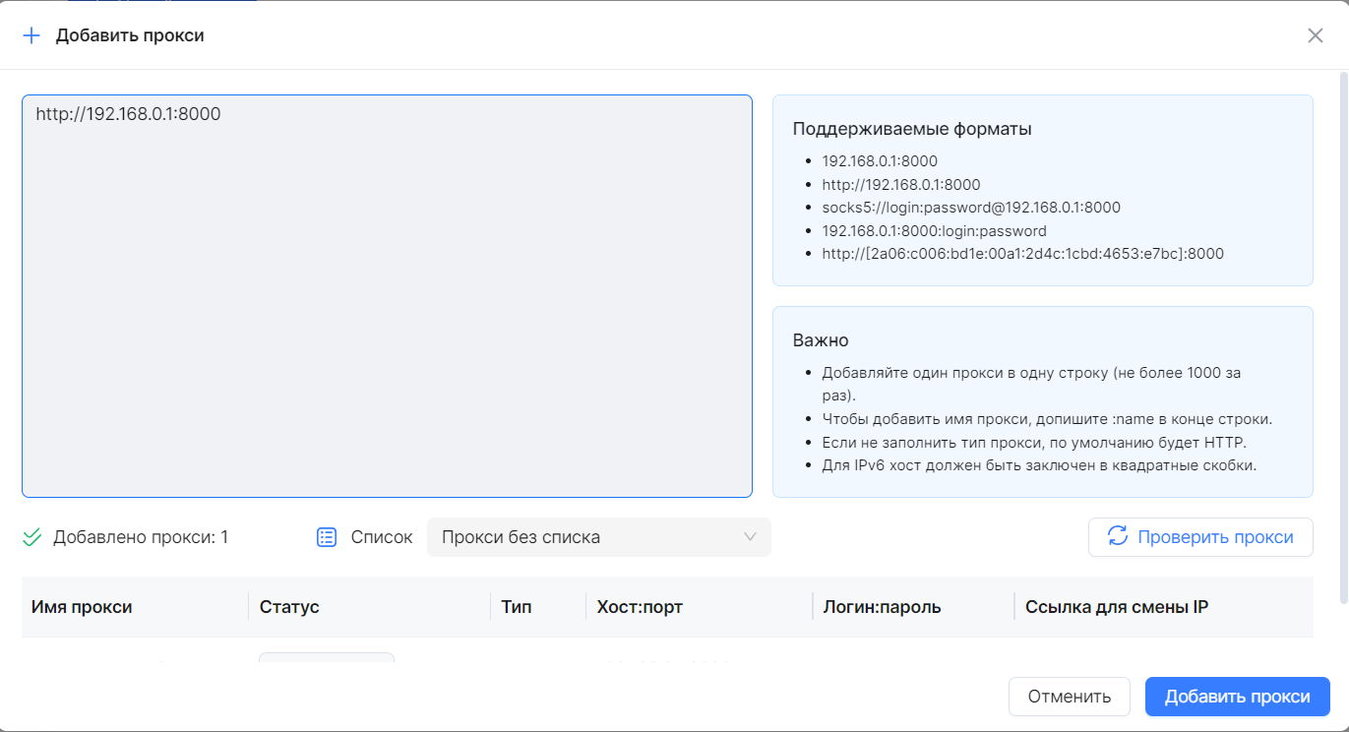Click the plus icon beside dialog title

31,34
